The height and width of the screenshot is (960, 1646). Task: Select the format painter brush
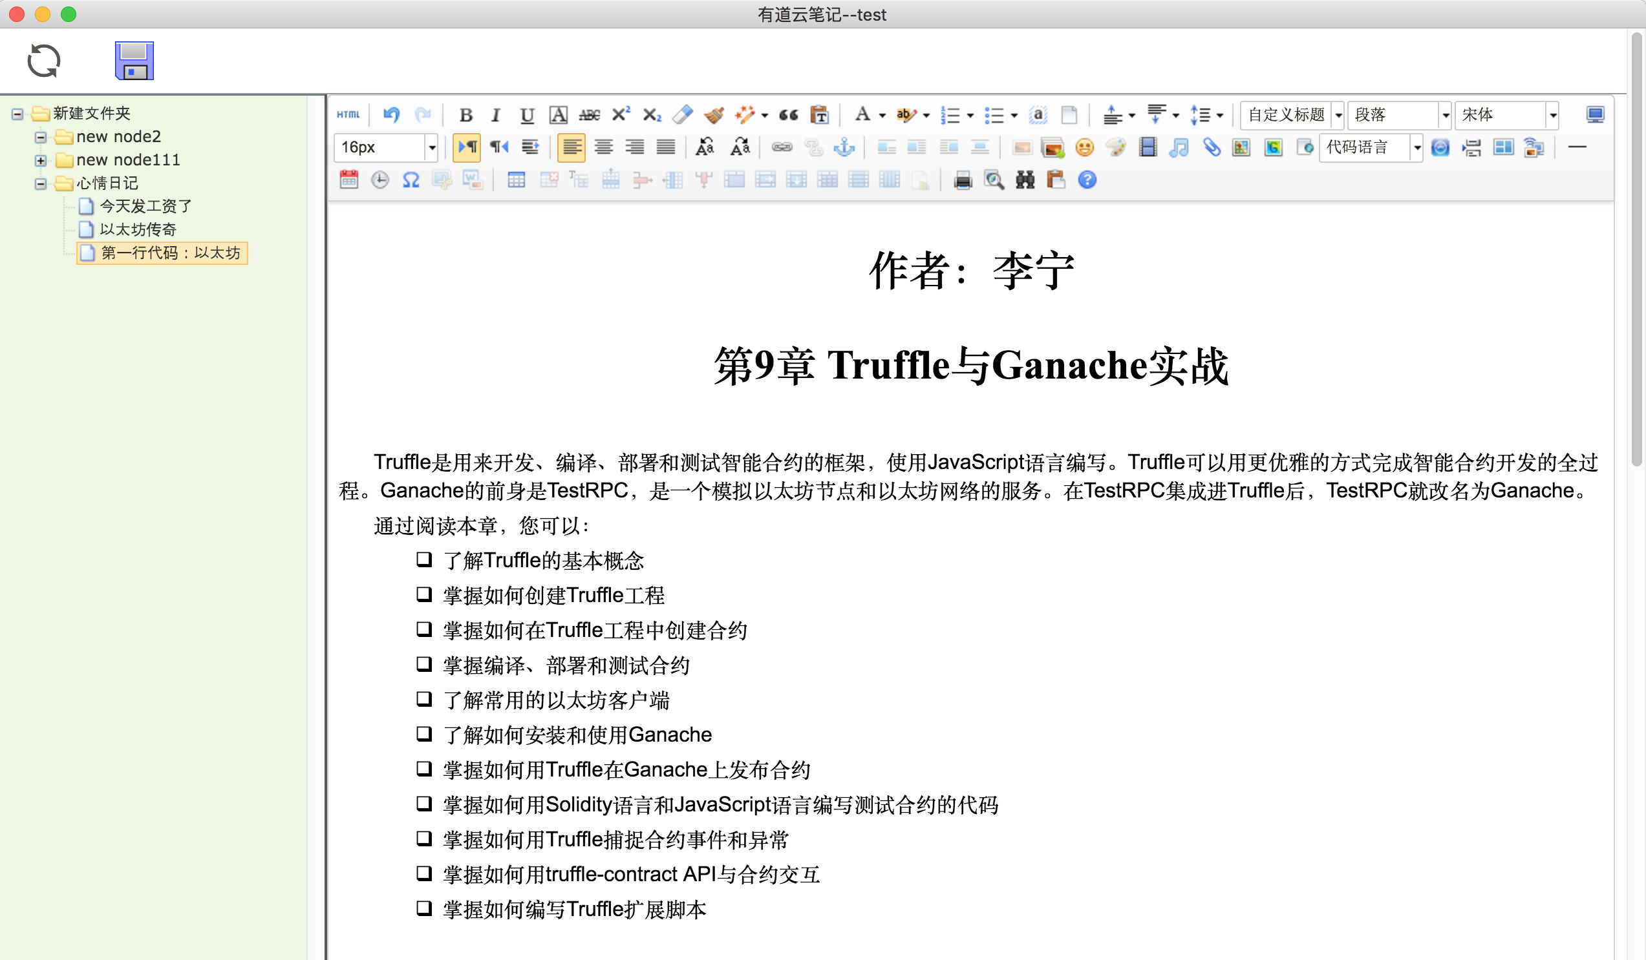coord(714,115)
